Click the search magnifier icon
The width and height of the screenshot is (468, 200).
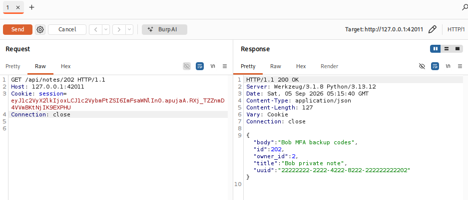[465, 8]
